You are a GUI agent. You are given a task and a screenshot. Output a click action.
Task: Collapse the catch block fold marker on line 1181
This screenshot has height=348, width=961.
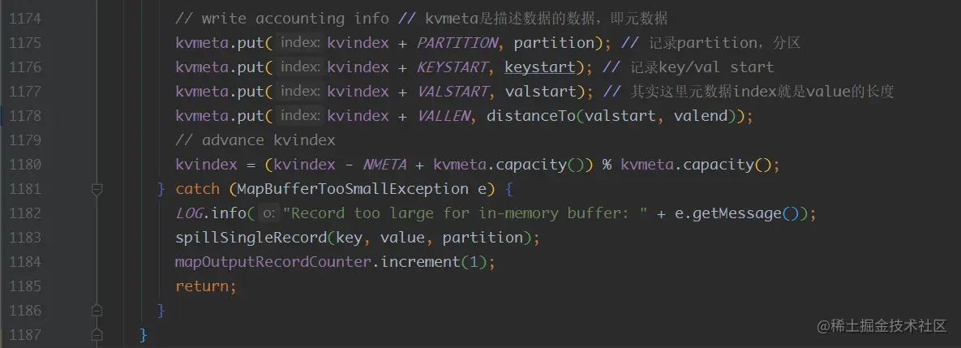(x=97, y=189)
